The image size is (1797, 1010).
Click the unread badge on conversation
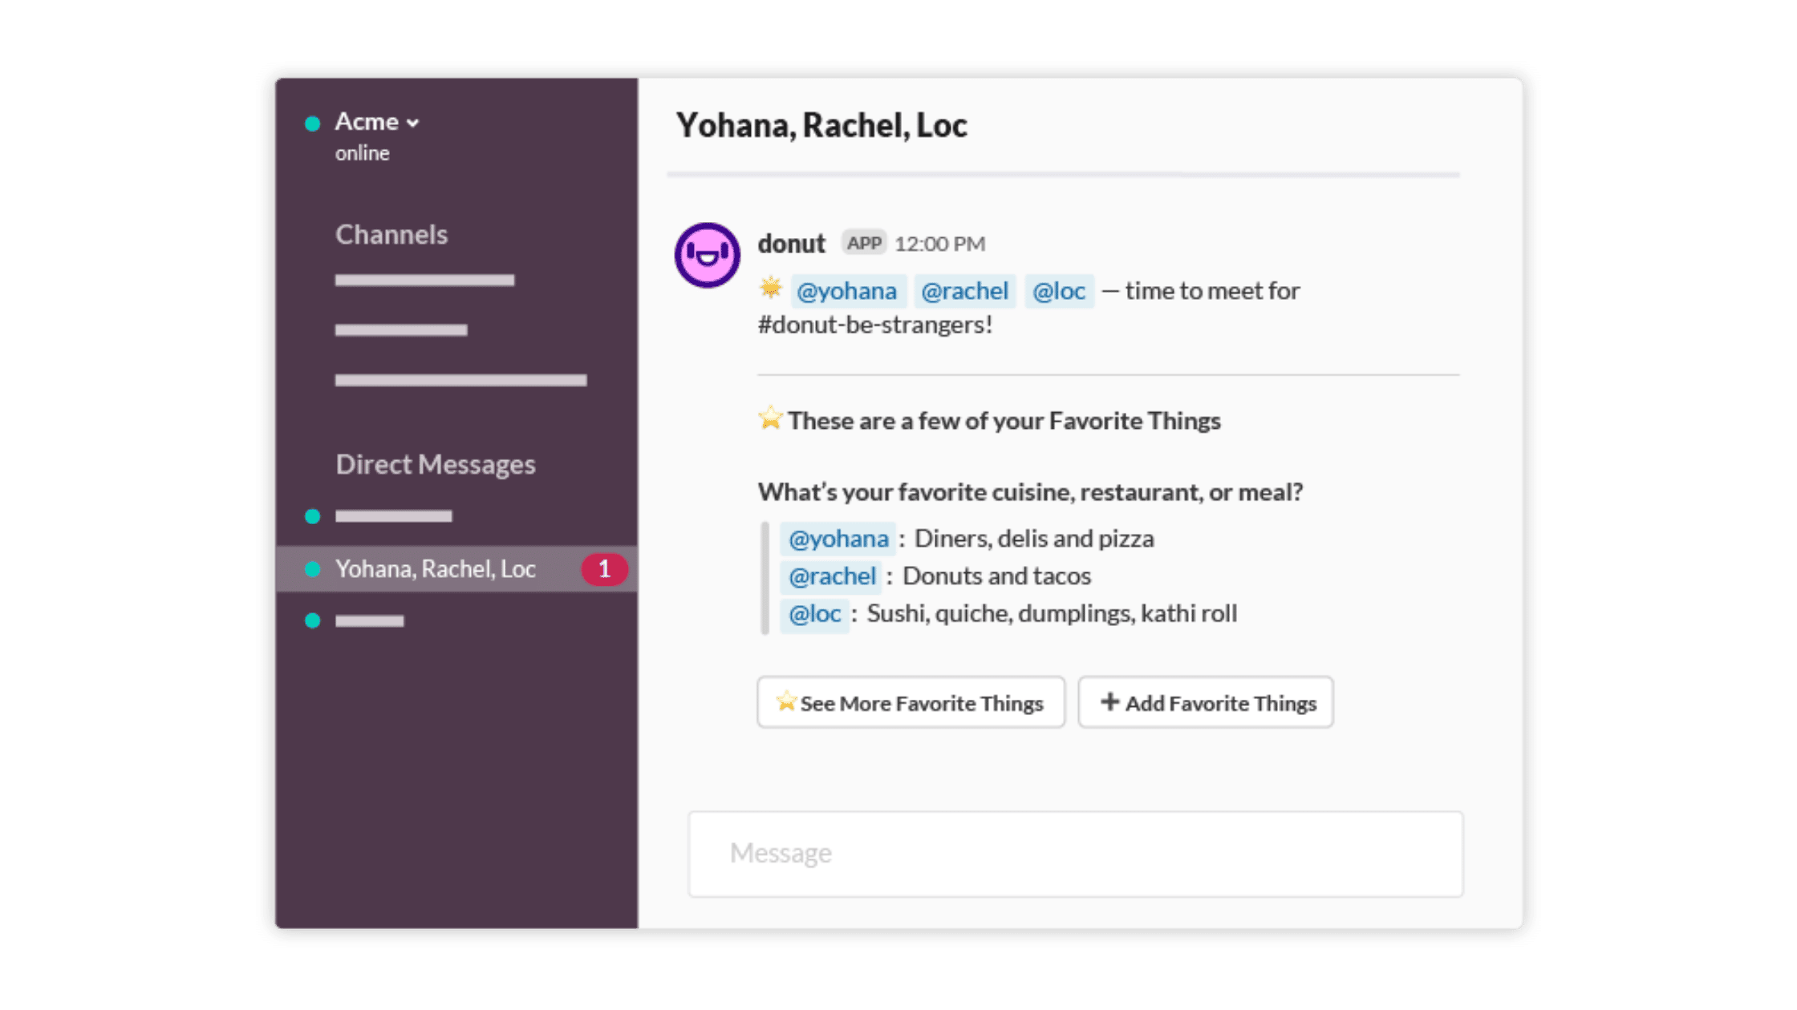[603, 568]
